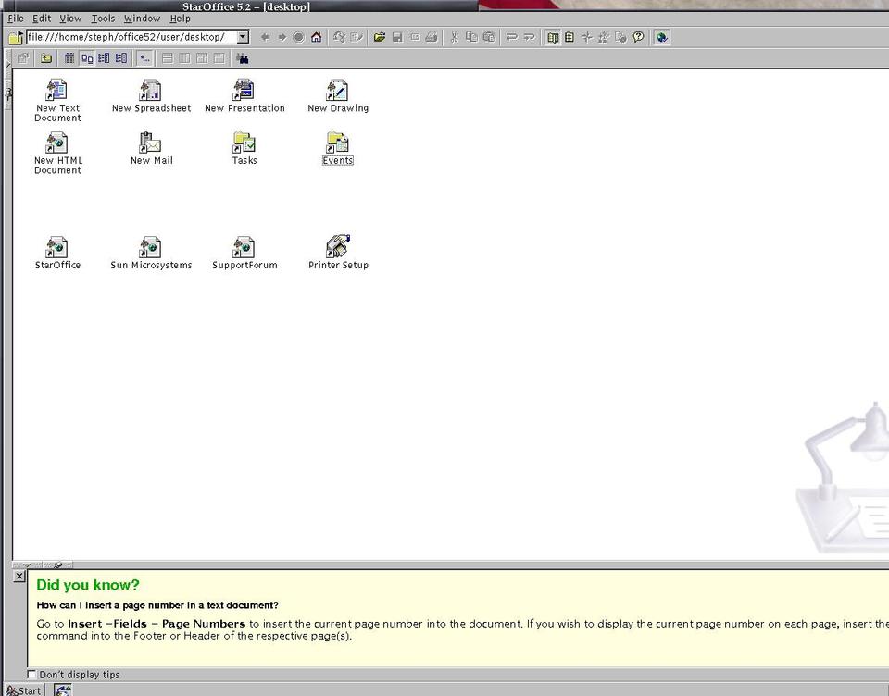Open the File menu
Image resolution: width=889 pixels, height=696 pixels.
(15, 19)
